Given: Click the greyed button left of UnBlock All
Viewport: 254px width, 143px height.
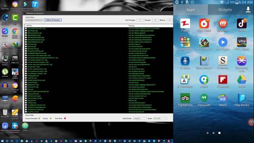Looking at the screenshot, I should [x=34, y=20].
